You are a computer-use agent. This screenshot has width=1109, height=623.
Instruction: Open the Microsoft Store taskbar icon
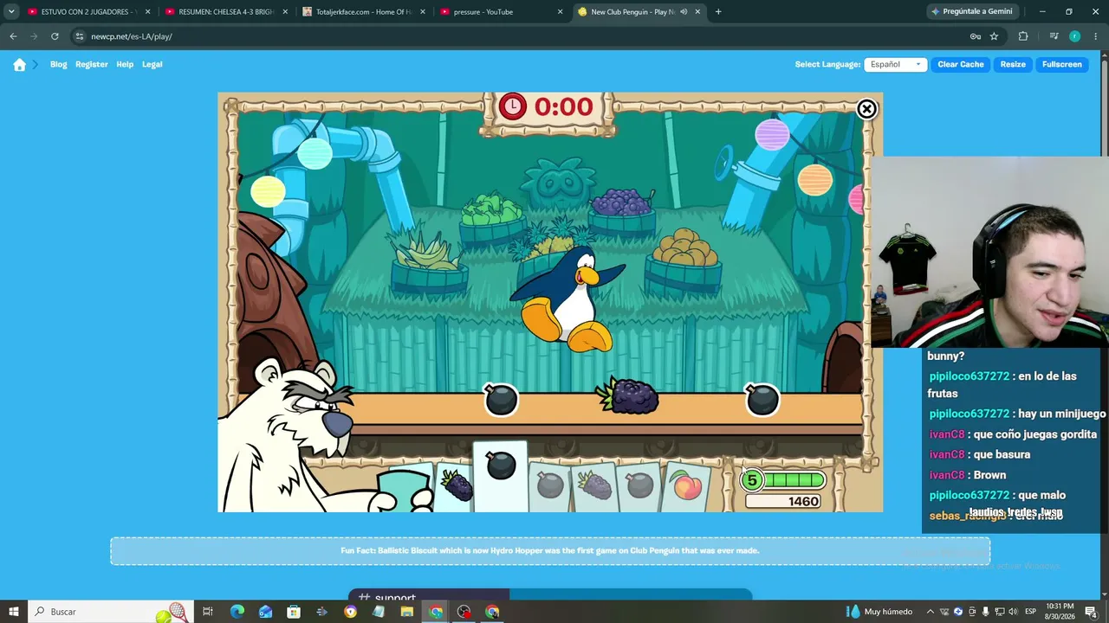point(294,612)
